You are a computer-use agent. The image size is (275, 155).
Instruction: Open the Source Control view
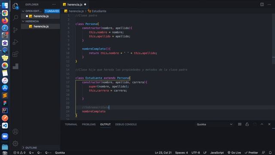(15, 30)
